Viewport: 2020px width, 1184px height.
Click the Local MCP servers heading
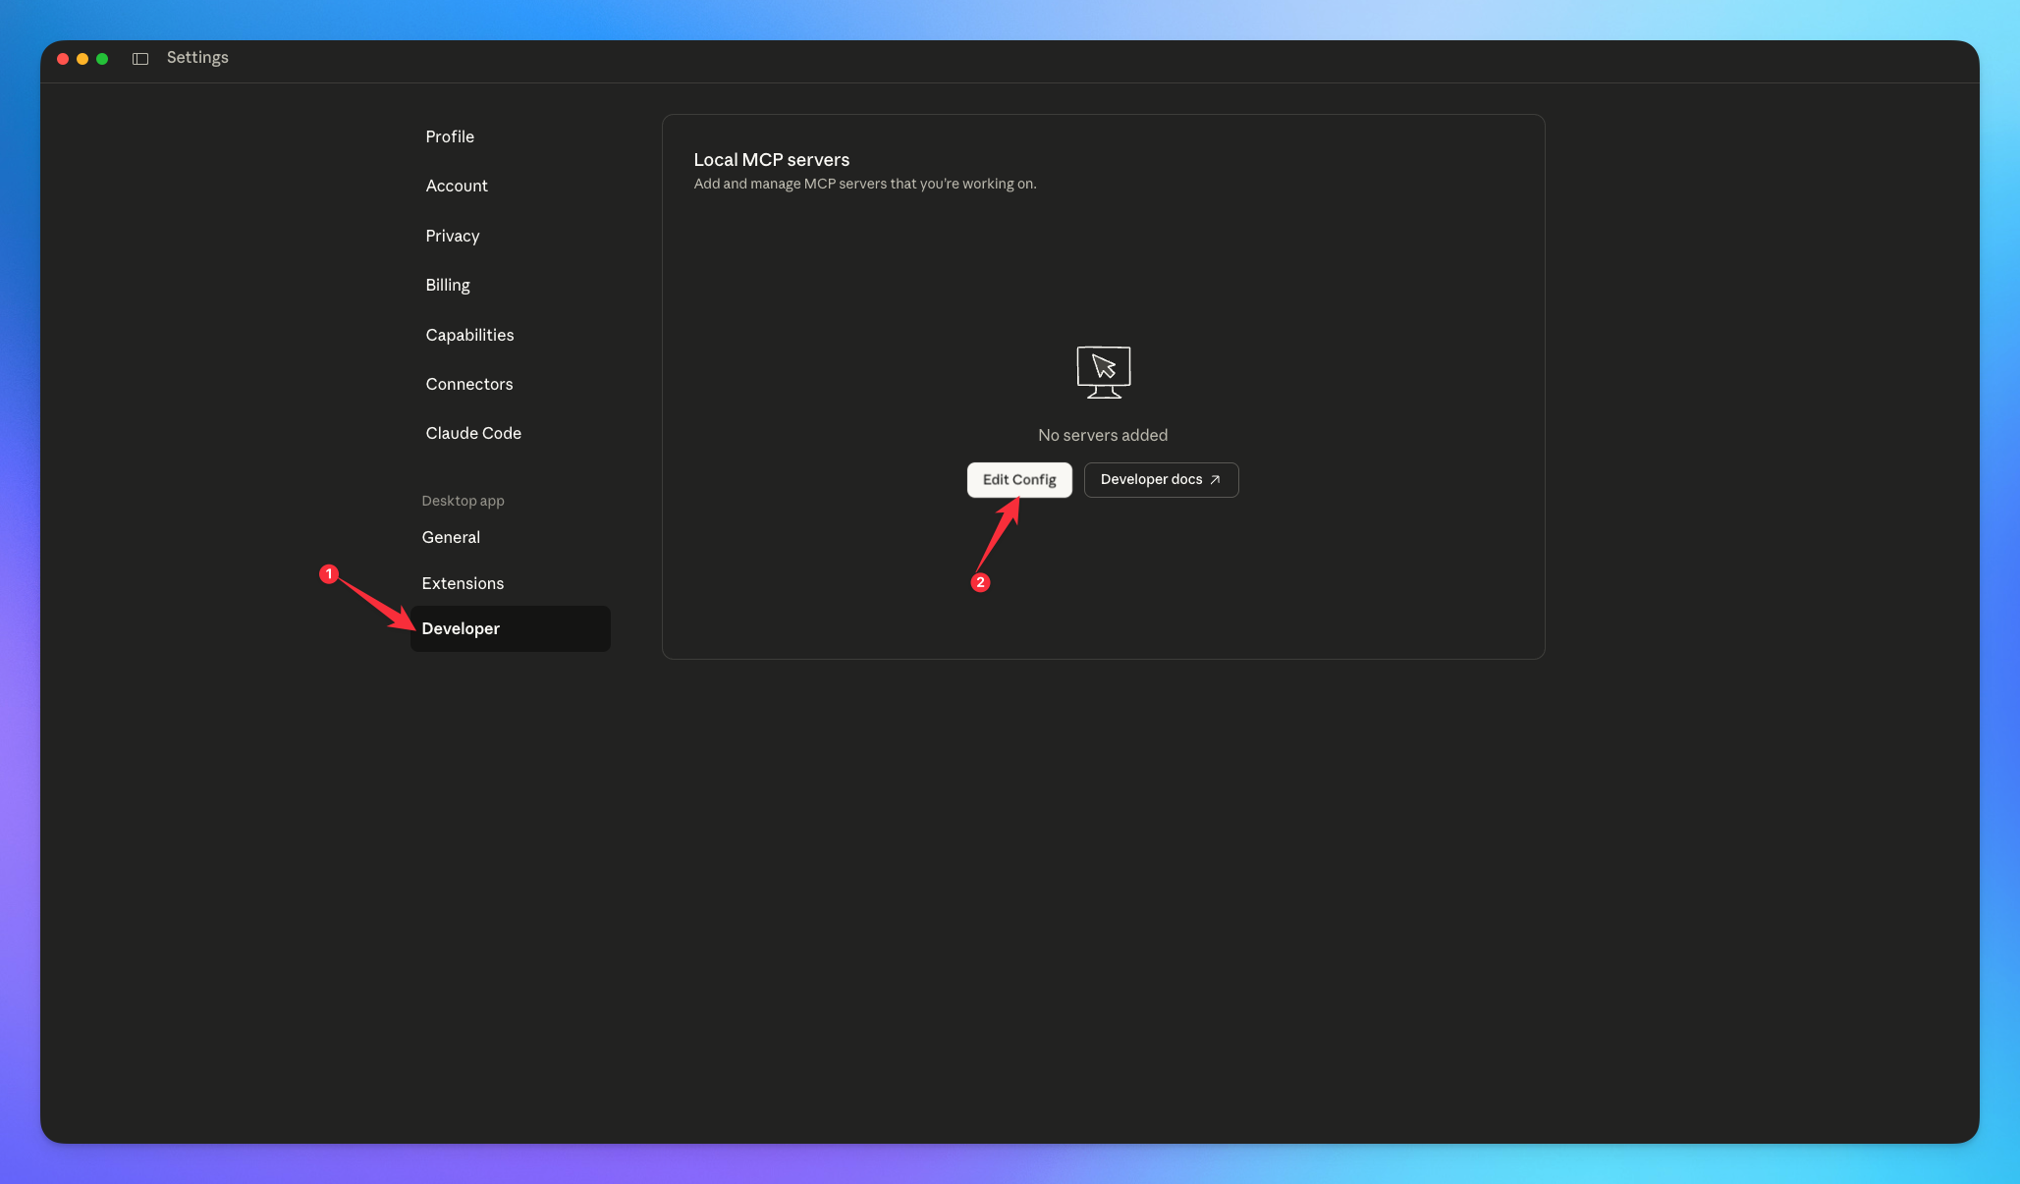[x=771, y=159]
